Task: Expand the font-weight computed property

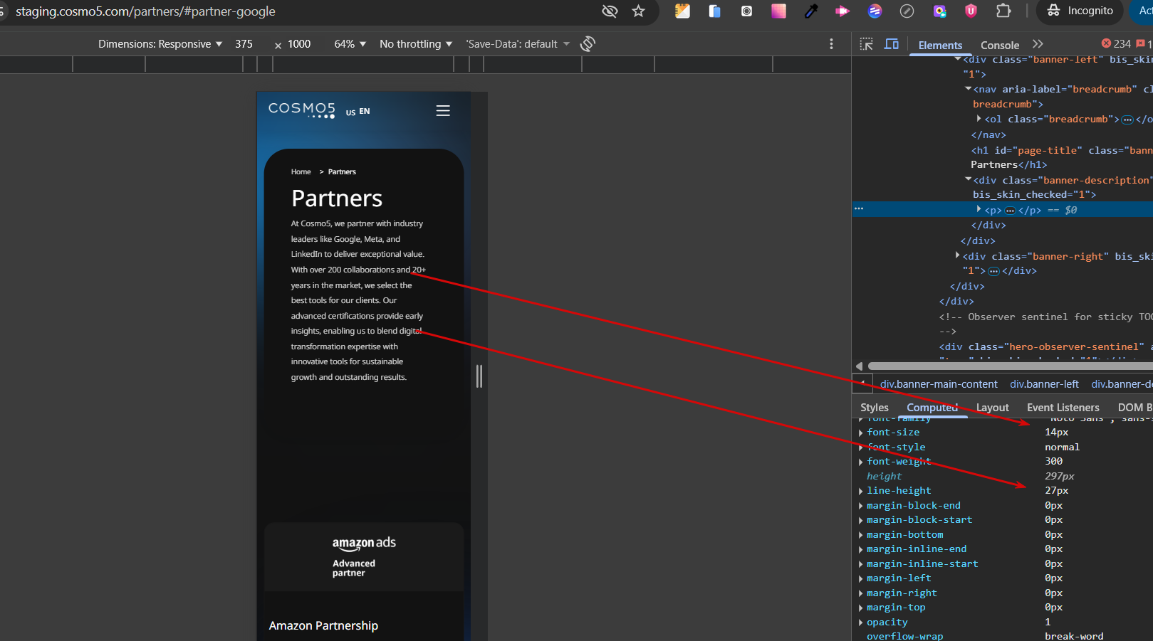Action: 861,462
